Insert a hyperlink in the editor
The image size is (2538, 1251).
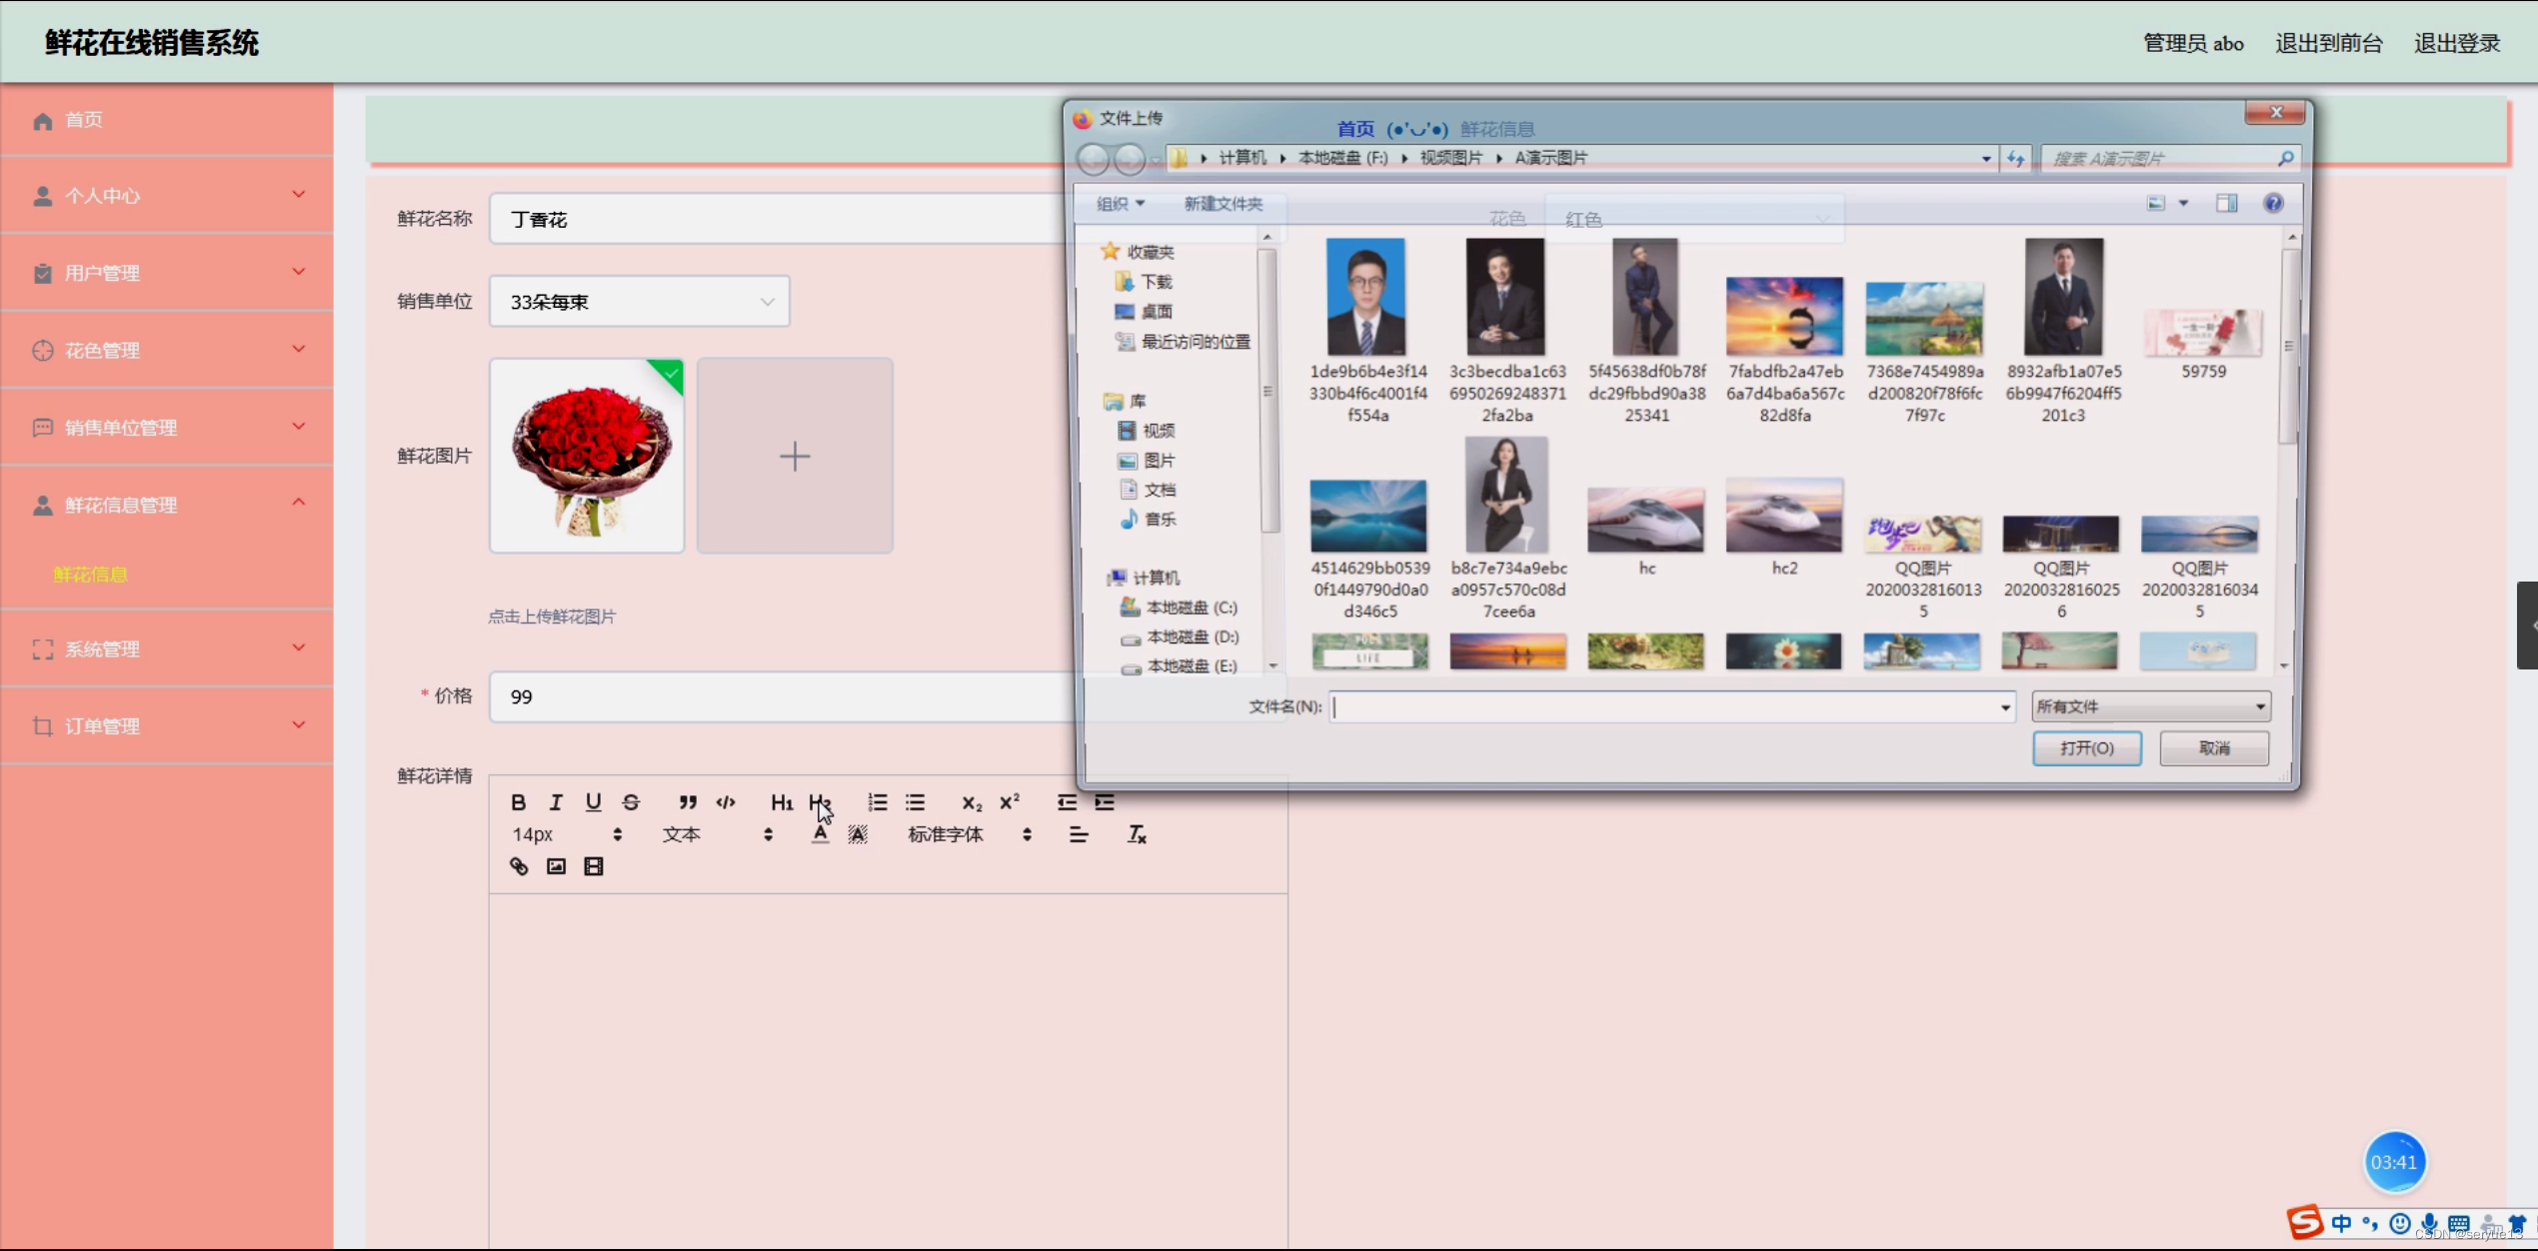[518, 866]
